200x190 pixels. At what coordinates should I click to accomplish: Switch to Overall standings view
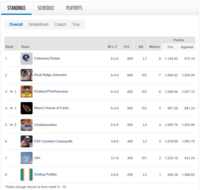(x=16, y=24)
